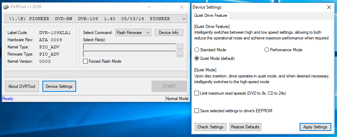Click the Device Settings button
Image resolution: width=337 pixels, height=137 pixels.
(59, 86)
